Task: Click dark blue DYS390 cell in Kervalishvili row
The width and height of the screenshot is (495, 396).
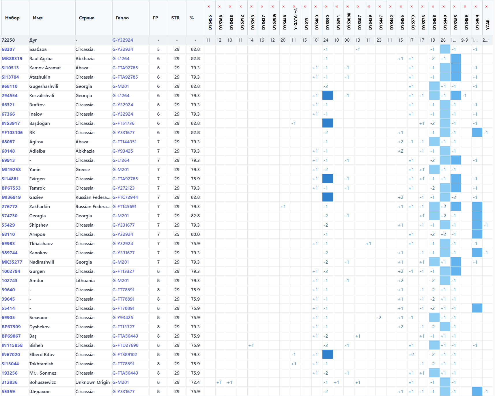Action: (327, 95)
